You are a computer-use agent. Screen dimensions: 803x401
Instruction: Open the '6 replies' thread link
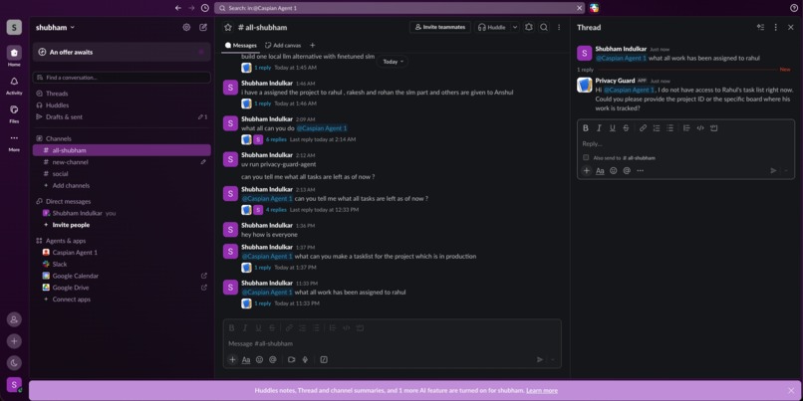coord(276,139)
